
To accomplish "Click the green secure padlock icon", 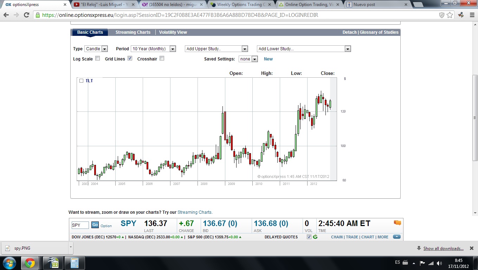I will point(38,15).
